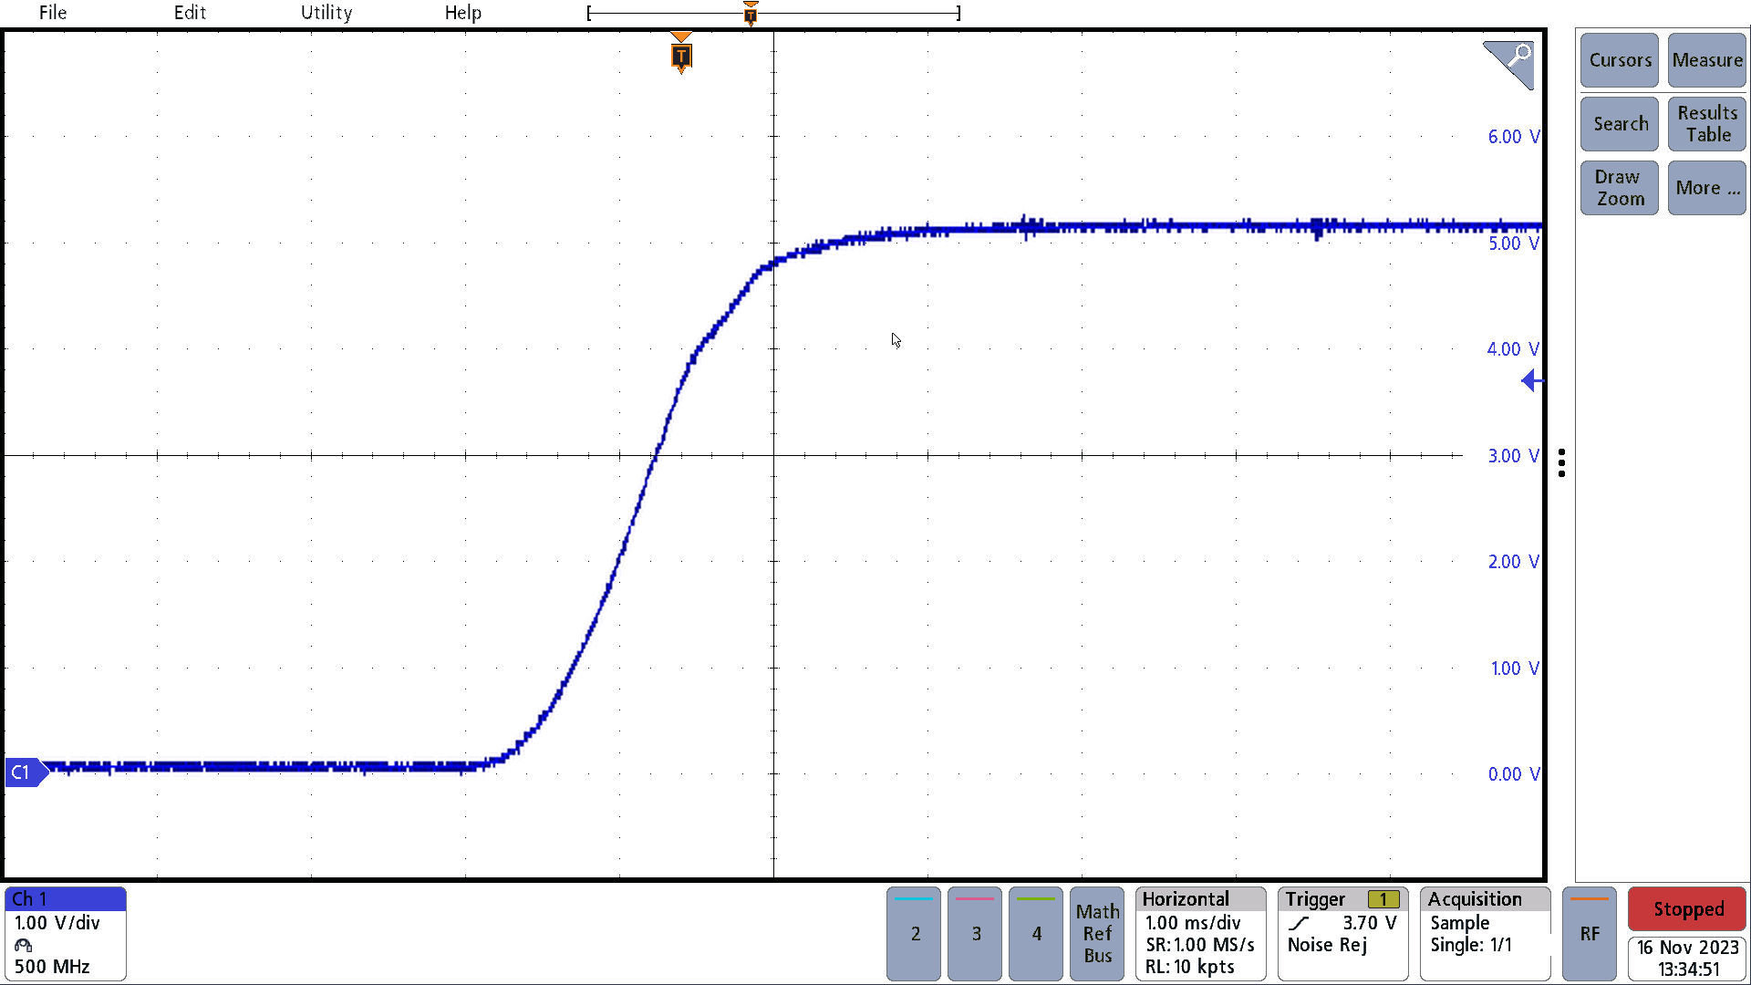Click the More ... button
This screenshot has height=985, width=1751.
point(1707,188)
